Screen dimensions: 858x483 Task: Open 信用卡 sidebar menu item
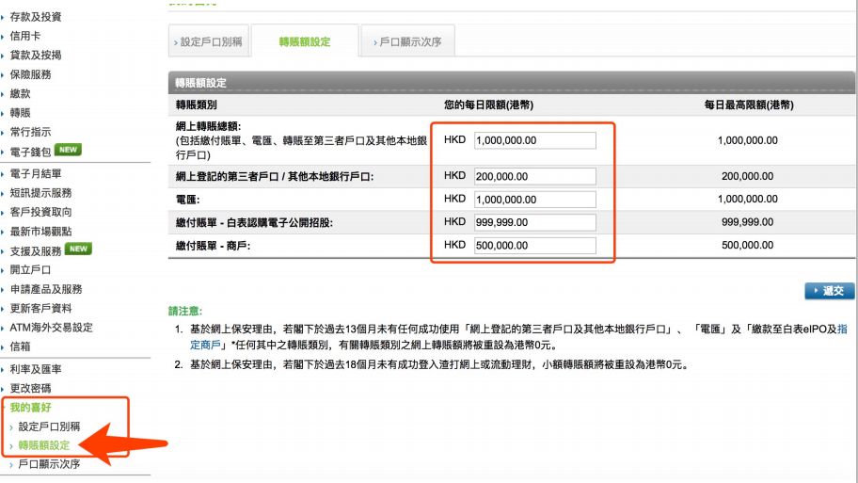pos(25,36)
